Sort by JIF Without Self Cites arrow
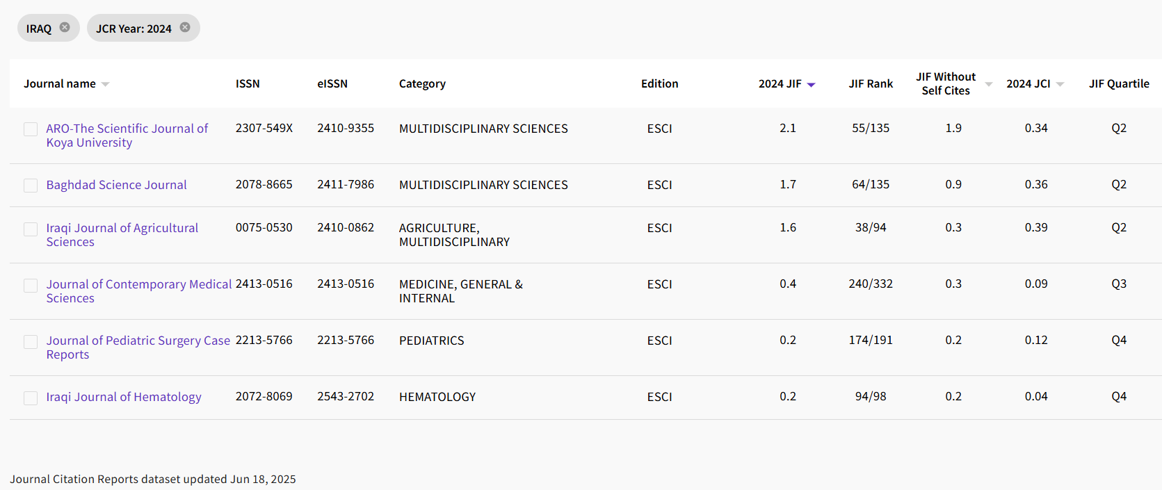 pos(988,84)
